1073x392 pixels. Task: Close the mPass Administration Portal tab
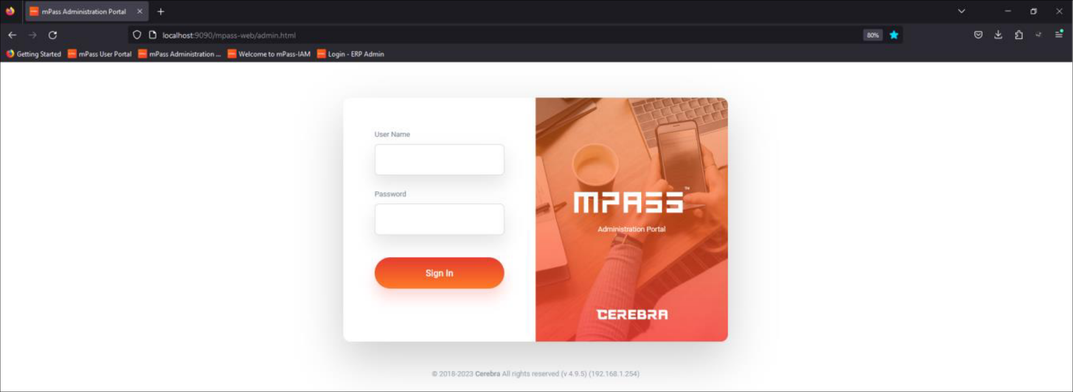139,12
